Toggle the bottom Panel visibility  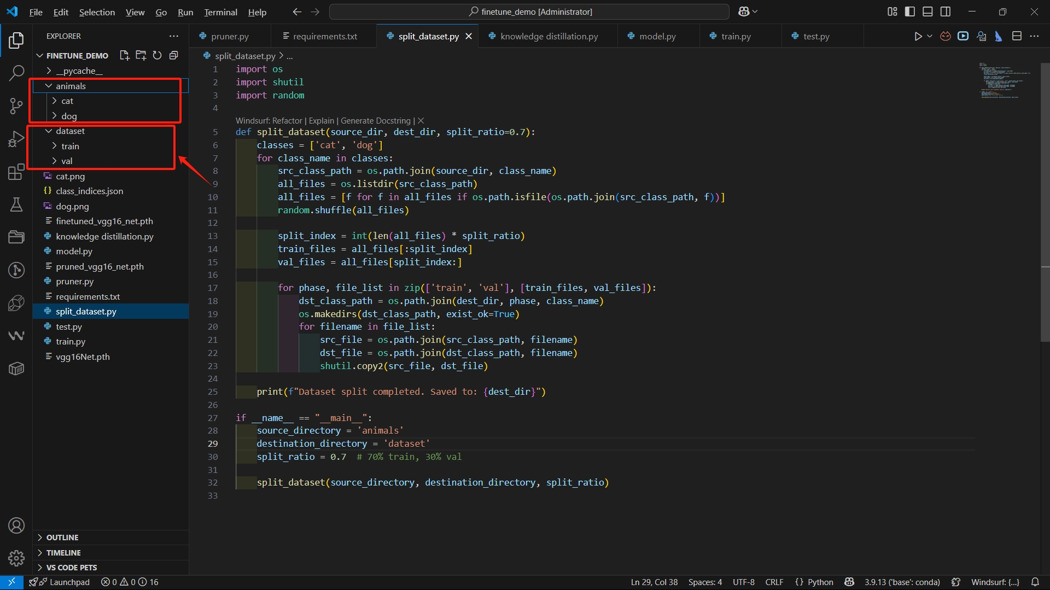point(927,11)
